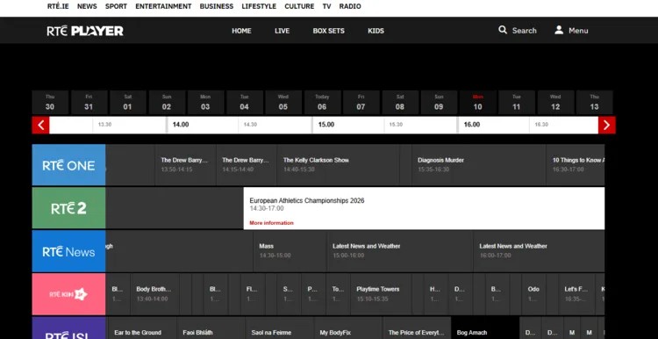Open the Diagnosis Murder listing
This screenshot has height=339, width=658.
coord(479,164)
